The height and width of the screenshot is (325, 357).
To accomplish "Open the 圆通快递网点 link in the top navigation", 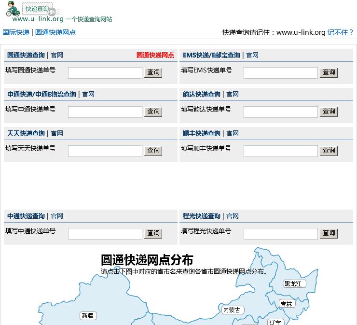I will [x=55, y=32].
